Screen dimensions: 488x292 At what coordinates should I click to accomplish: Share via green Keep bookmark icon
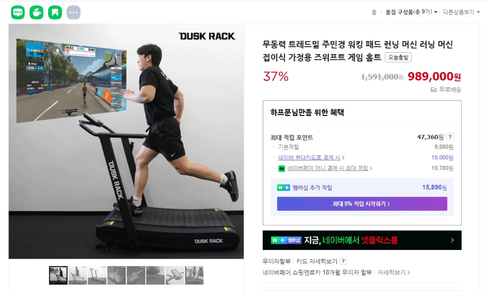point(55,13)
